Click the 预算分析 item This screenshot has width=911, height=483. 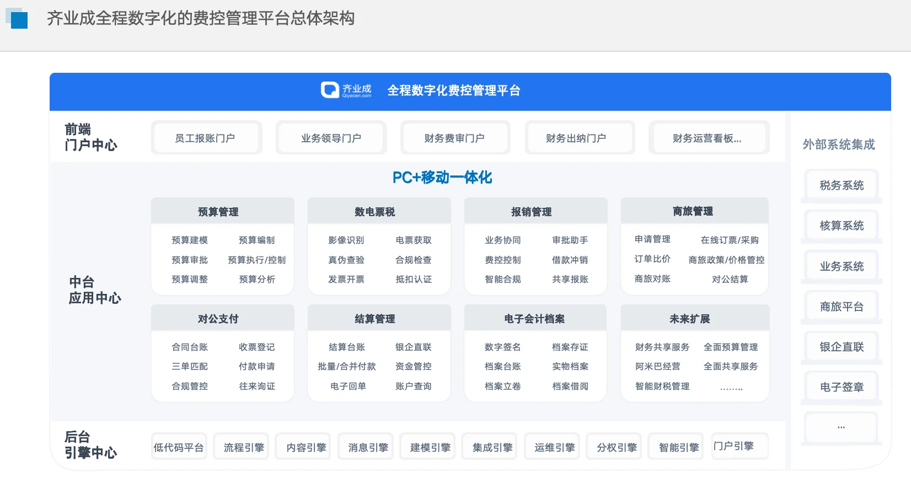[x=257, y=279]
